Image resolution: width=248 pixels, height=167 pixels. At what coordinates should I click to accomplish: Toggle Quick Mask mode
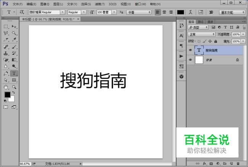pyautogui.click(x=6, y=107)
